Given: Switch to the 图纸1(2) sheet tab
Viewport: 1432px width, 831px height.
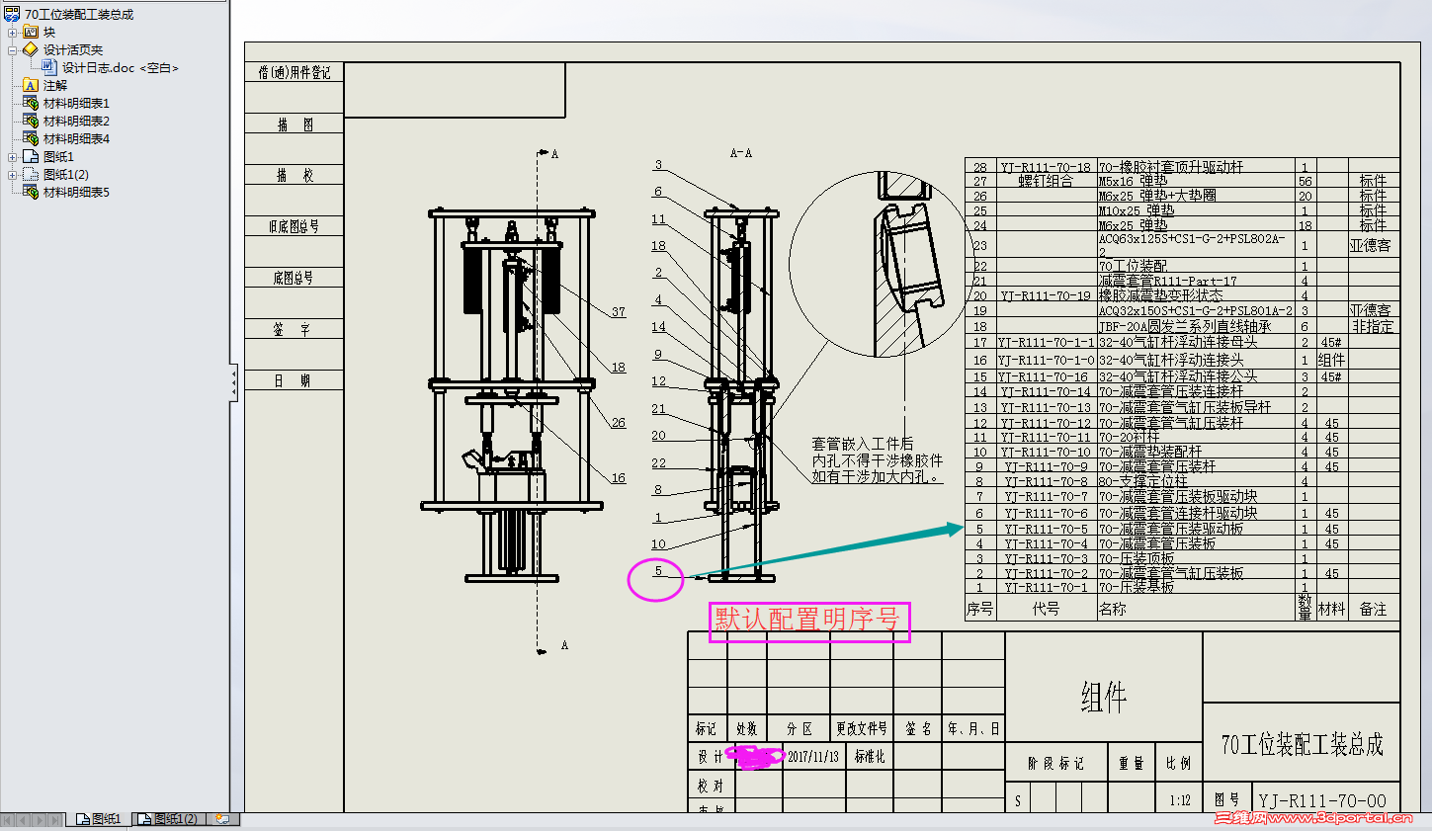Looking at the screenshot, I should [167, 819].
